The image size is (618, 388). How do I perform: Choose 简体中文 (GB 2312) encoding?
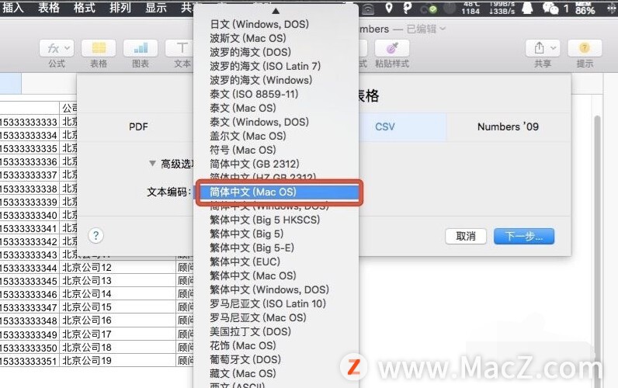click(276, 164)
